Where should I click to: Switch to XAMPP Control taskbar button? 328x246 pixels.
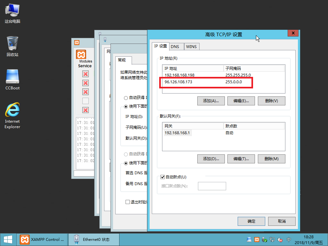tap(42, 239)
